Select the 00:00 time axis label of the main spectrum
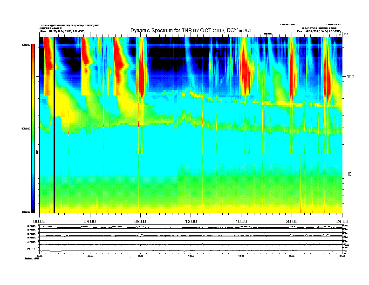This screenshot has width=369, height=285. tap(39, 222)
